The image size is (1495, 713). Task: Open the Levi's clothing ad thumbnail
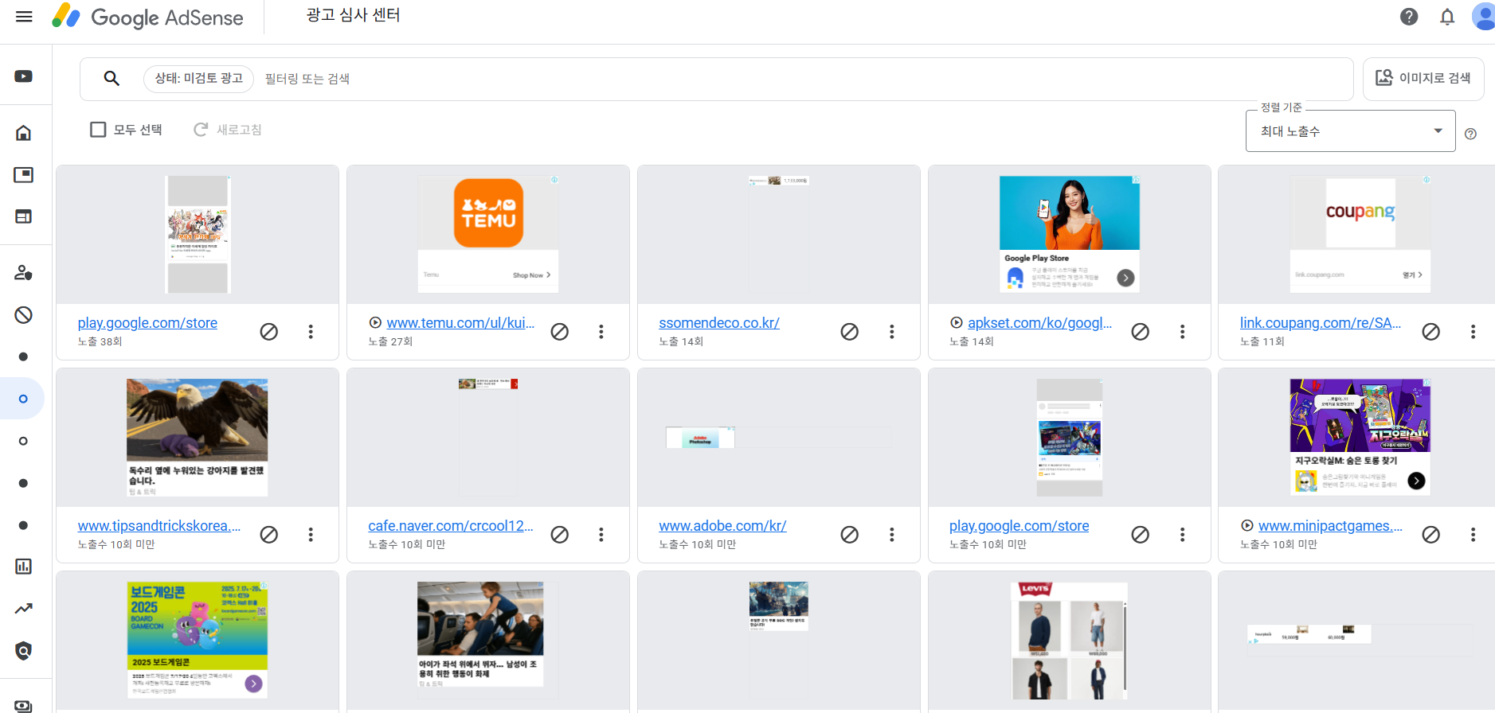tap(1070, 641)
